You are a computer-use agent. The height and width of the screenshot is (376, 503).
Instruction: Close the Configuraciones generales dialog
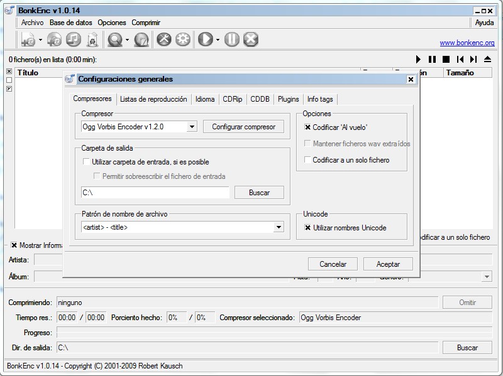click(x=411, y=79)
